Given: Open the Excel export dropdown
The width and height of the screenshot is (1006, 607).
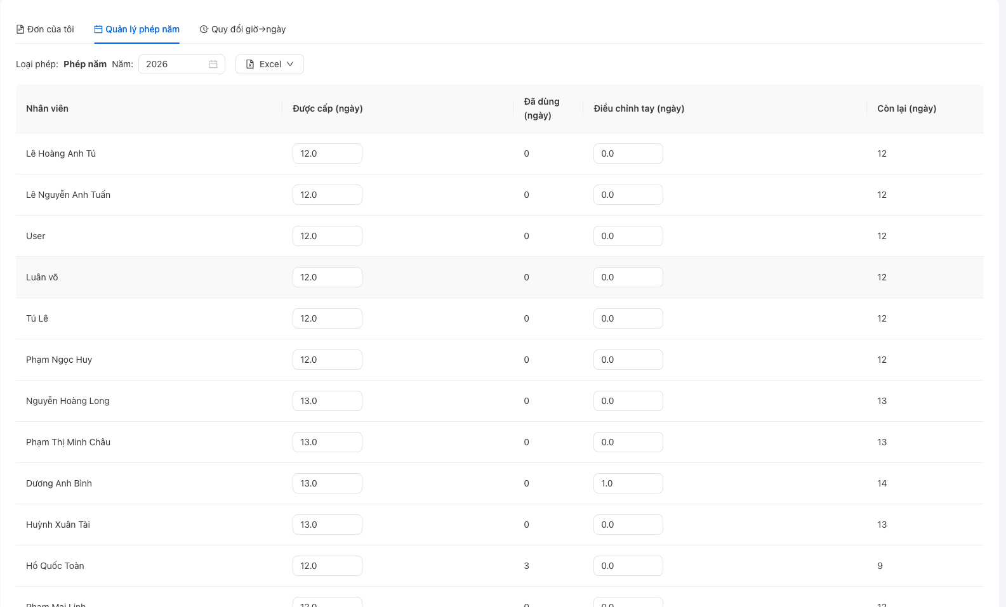Looking at the screenshot, I should click(x=270, y=64).
